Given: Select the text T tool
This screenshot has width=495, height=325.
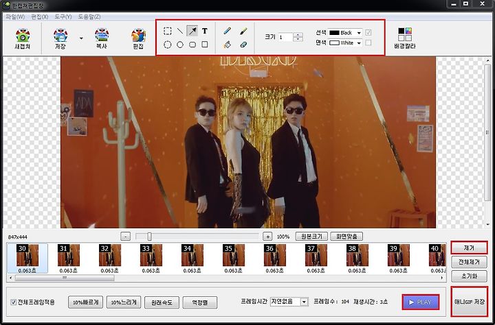Looking at the screenshot, I should 205,31.
